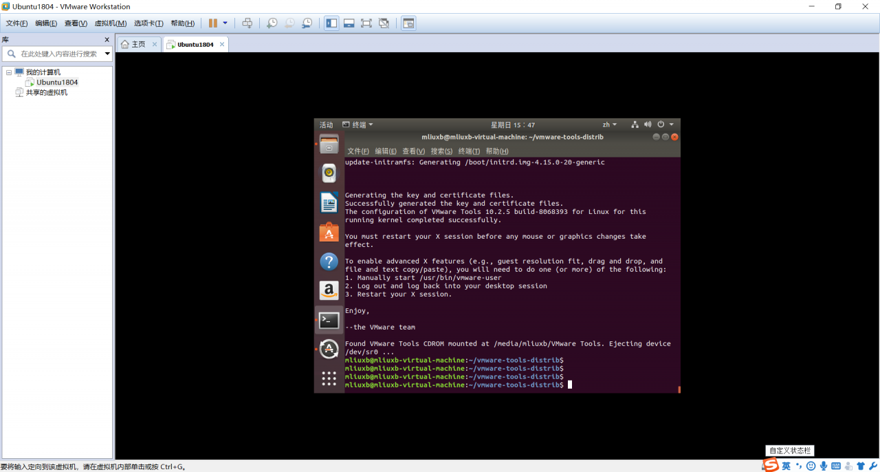Pause the virtual machine with the toolbar pause icon
Screen dimensions: 880x472
pyautogui.click(x=213, y=23)
